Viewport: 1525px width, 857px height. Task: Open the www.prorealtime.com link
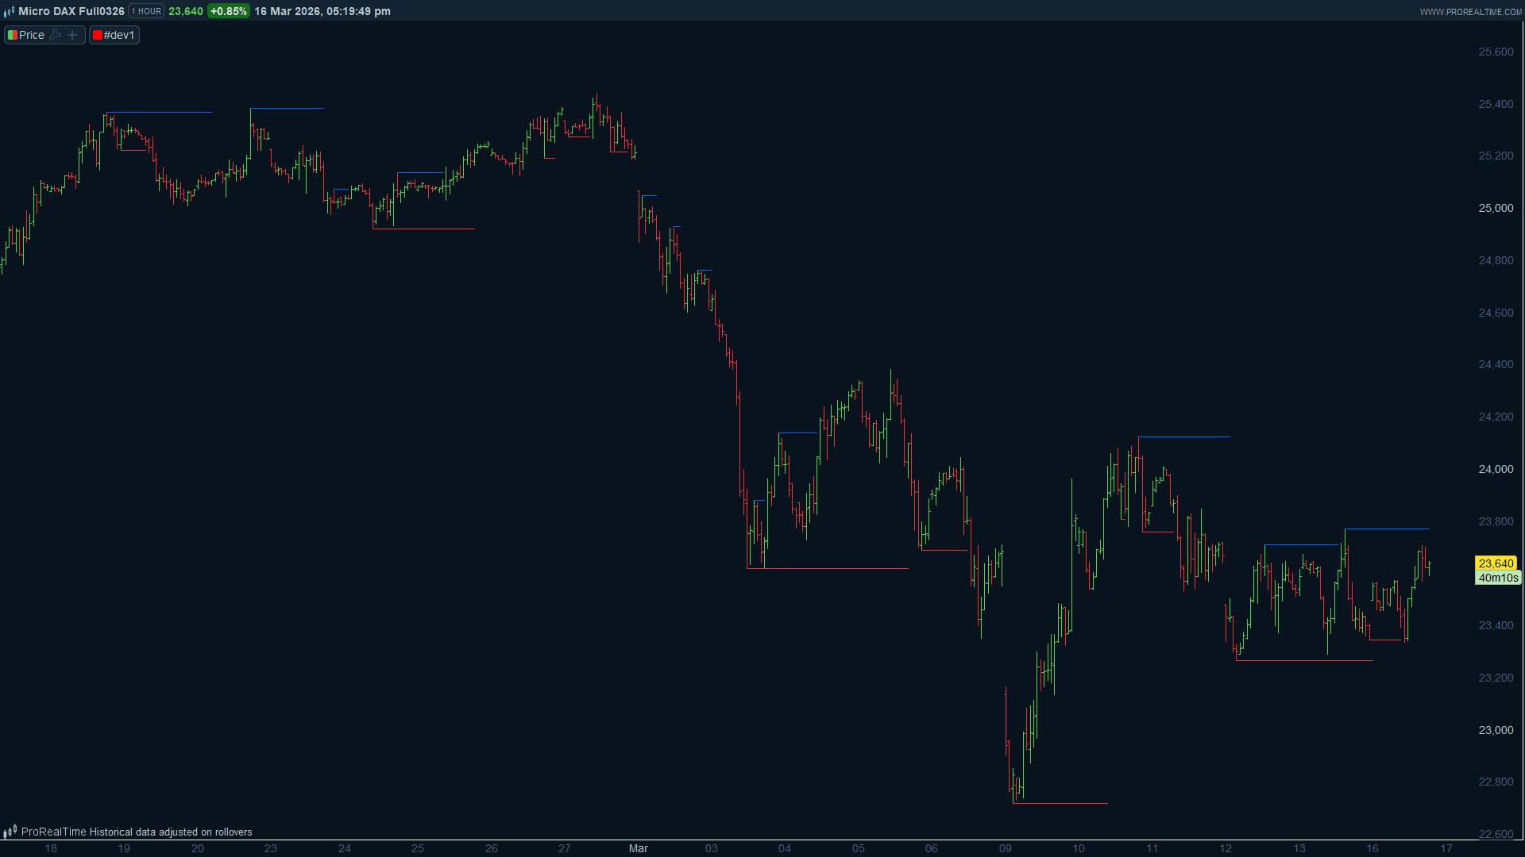click(1470, 12)
